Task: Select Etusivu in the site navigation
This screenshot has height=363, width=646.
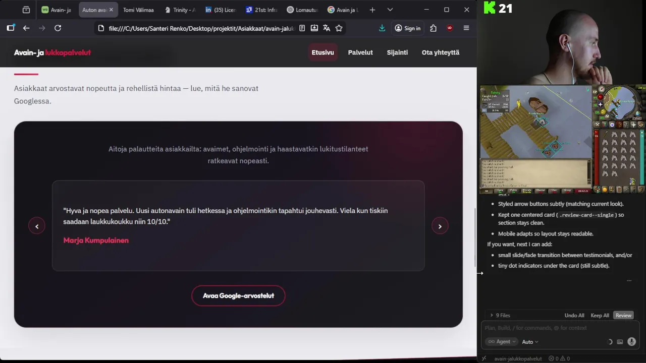Action: pyautogui.click(x=322, y=52)
